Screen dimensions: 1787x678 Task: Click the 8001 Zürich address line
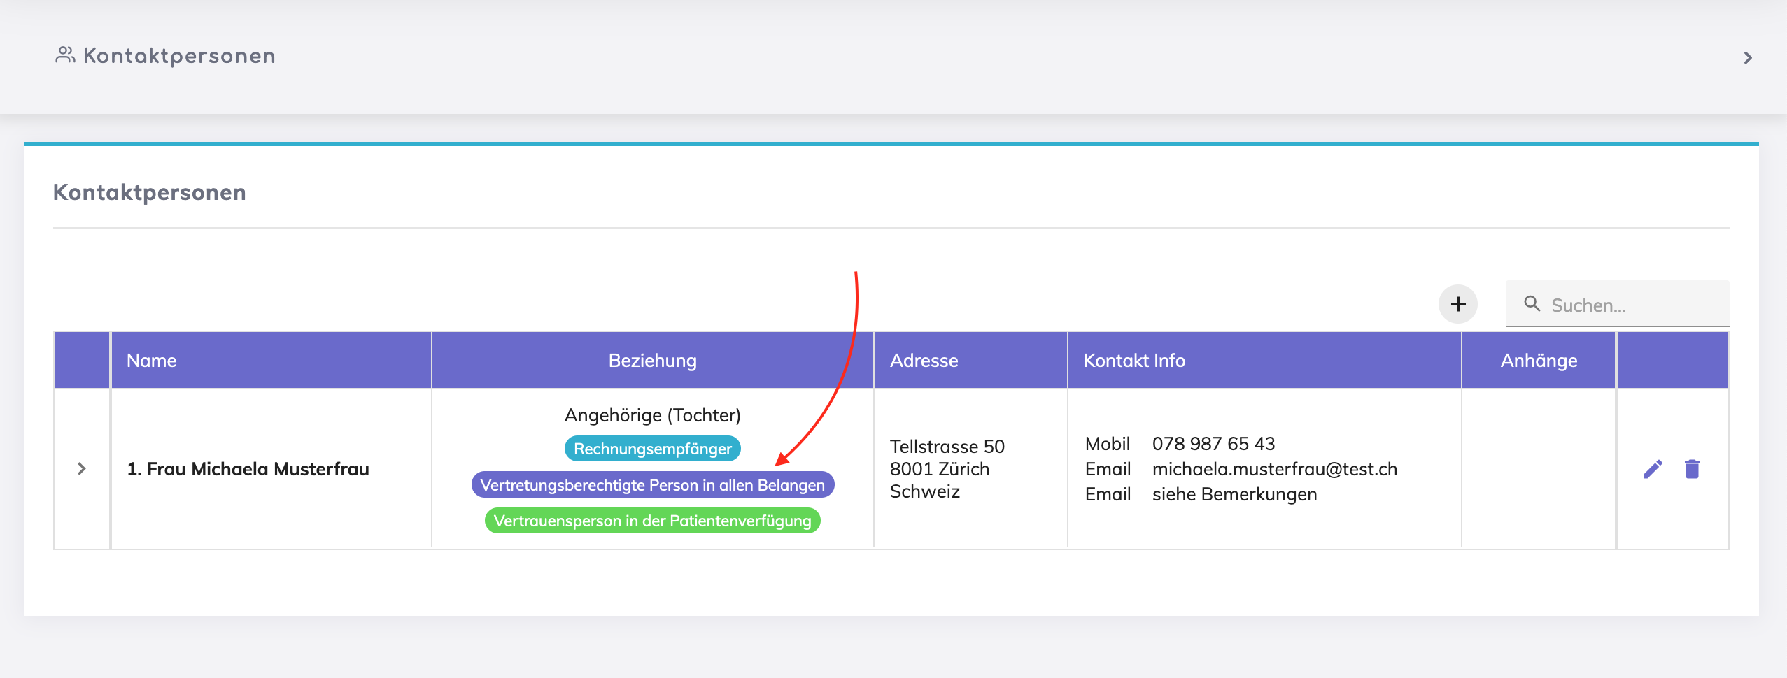pos(939,469)
